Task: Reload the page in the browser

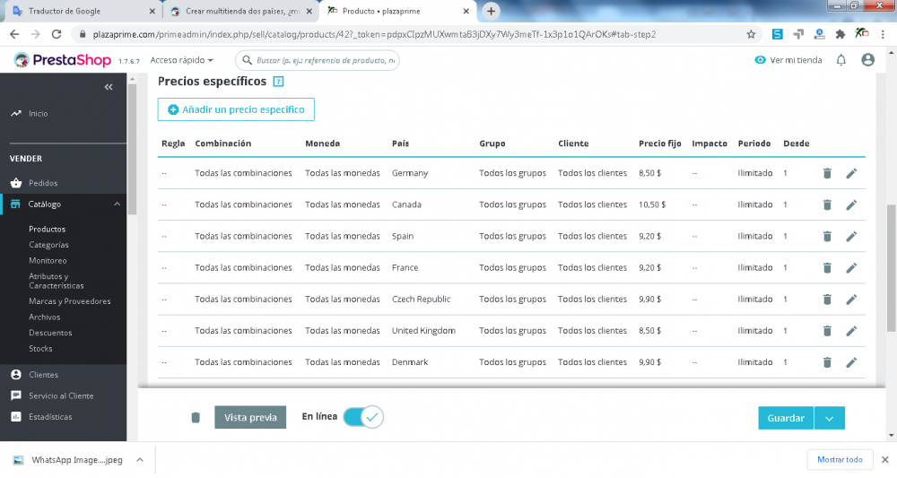Action: (56, 34)
